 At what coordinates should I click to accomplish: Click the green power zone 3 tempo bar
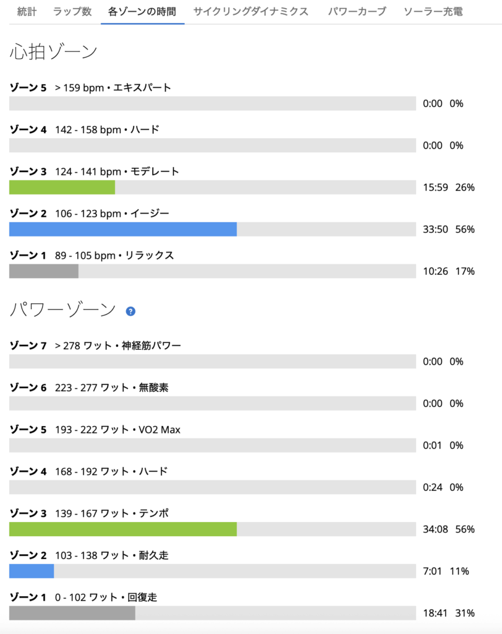122,529
